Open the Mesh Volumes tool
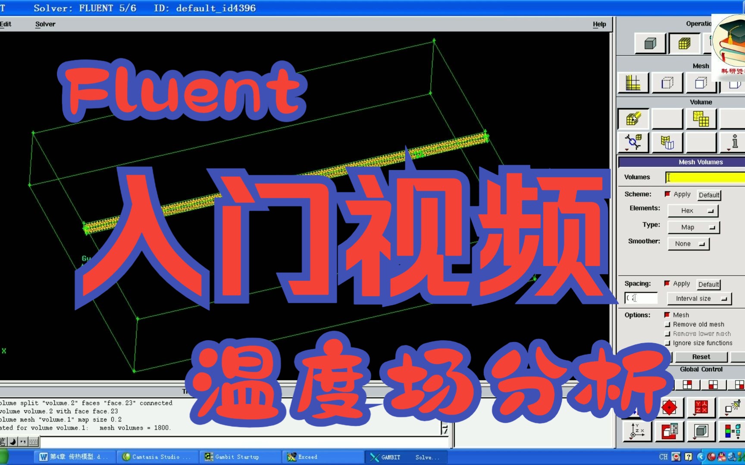Viewport: 745px width, 465px height. pos(633,118)
